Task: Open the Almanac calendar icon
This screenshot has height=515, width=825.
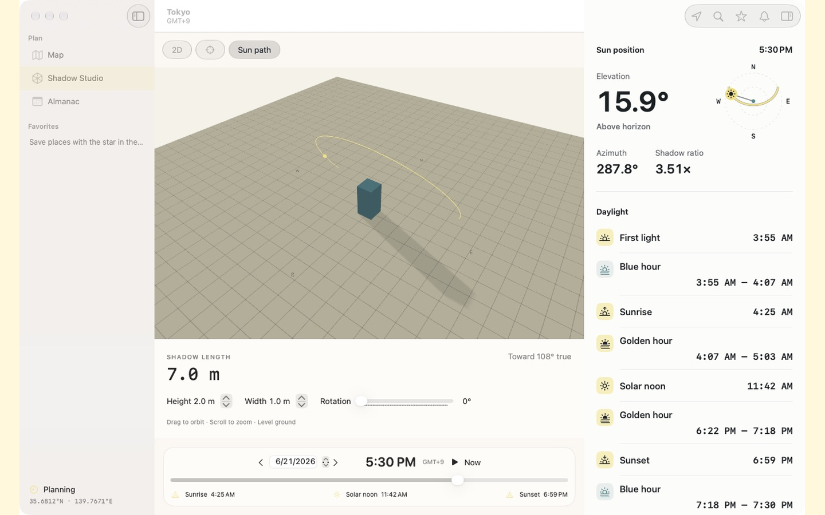Action: 37,101
